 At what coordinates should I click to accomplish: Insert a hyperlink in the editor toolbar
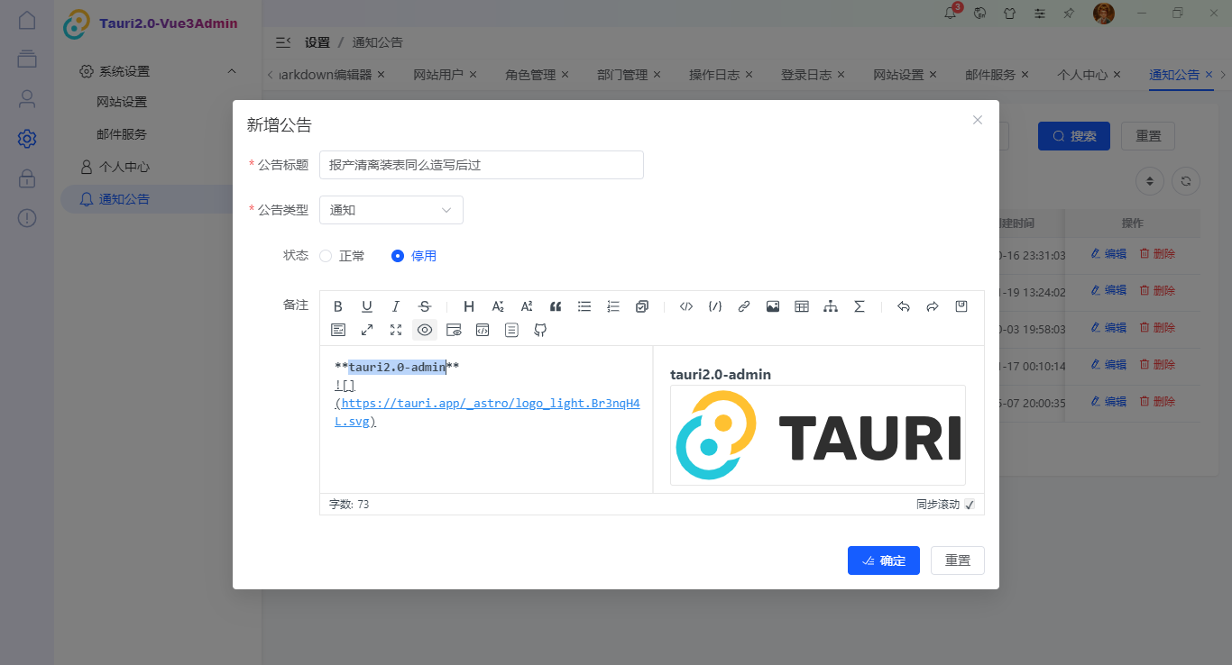(x=743, y=306)
